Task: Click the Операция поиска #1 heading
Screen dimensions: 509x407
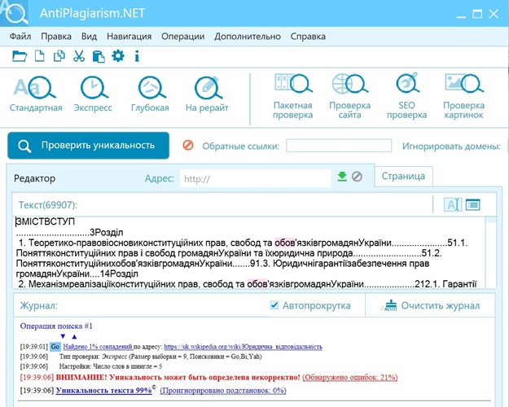Action: [56, 326]
